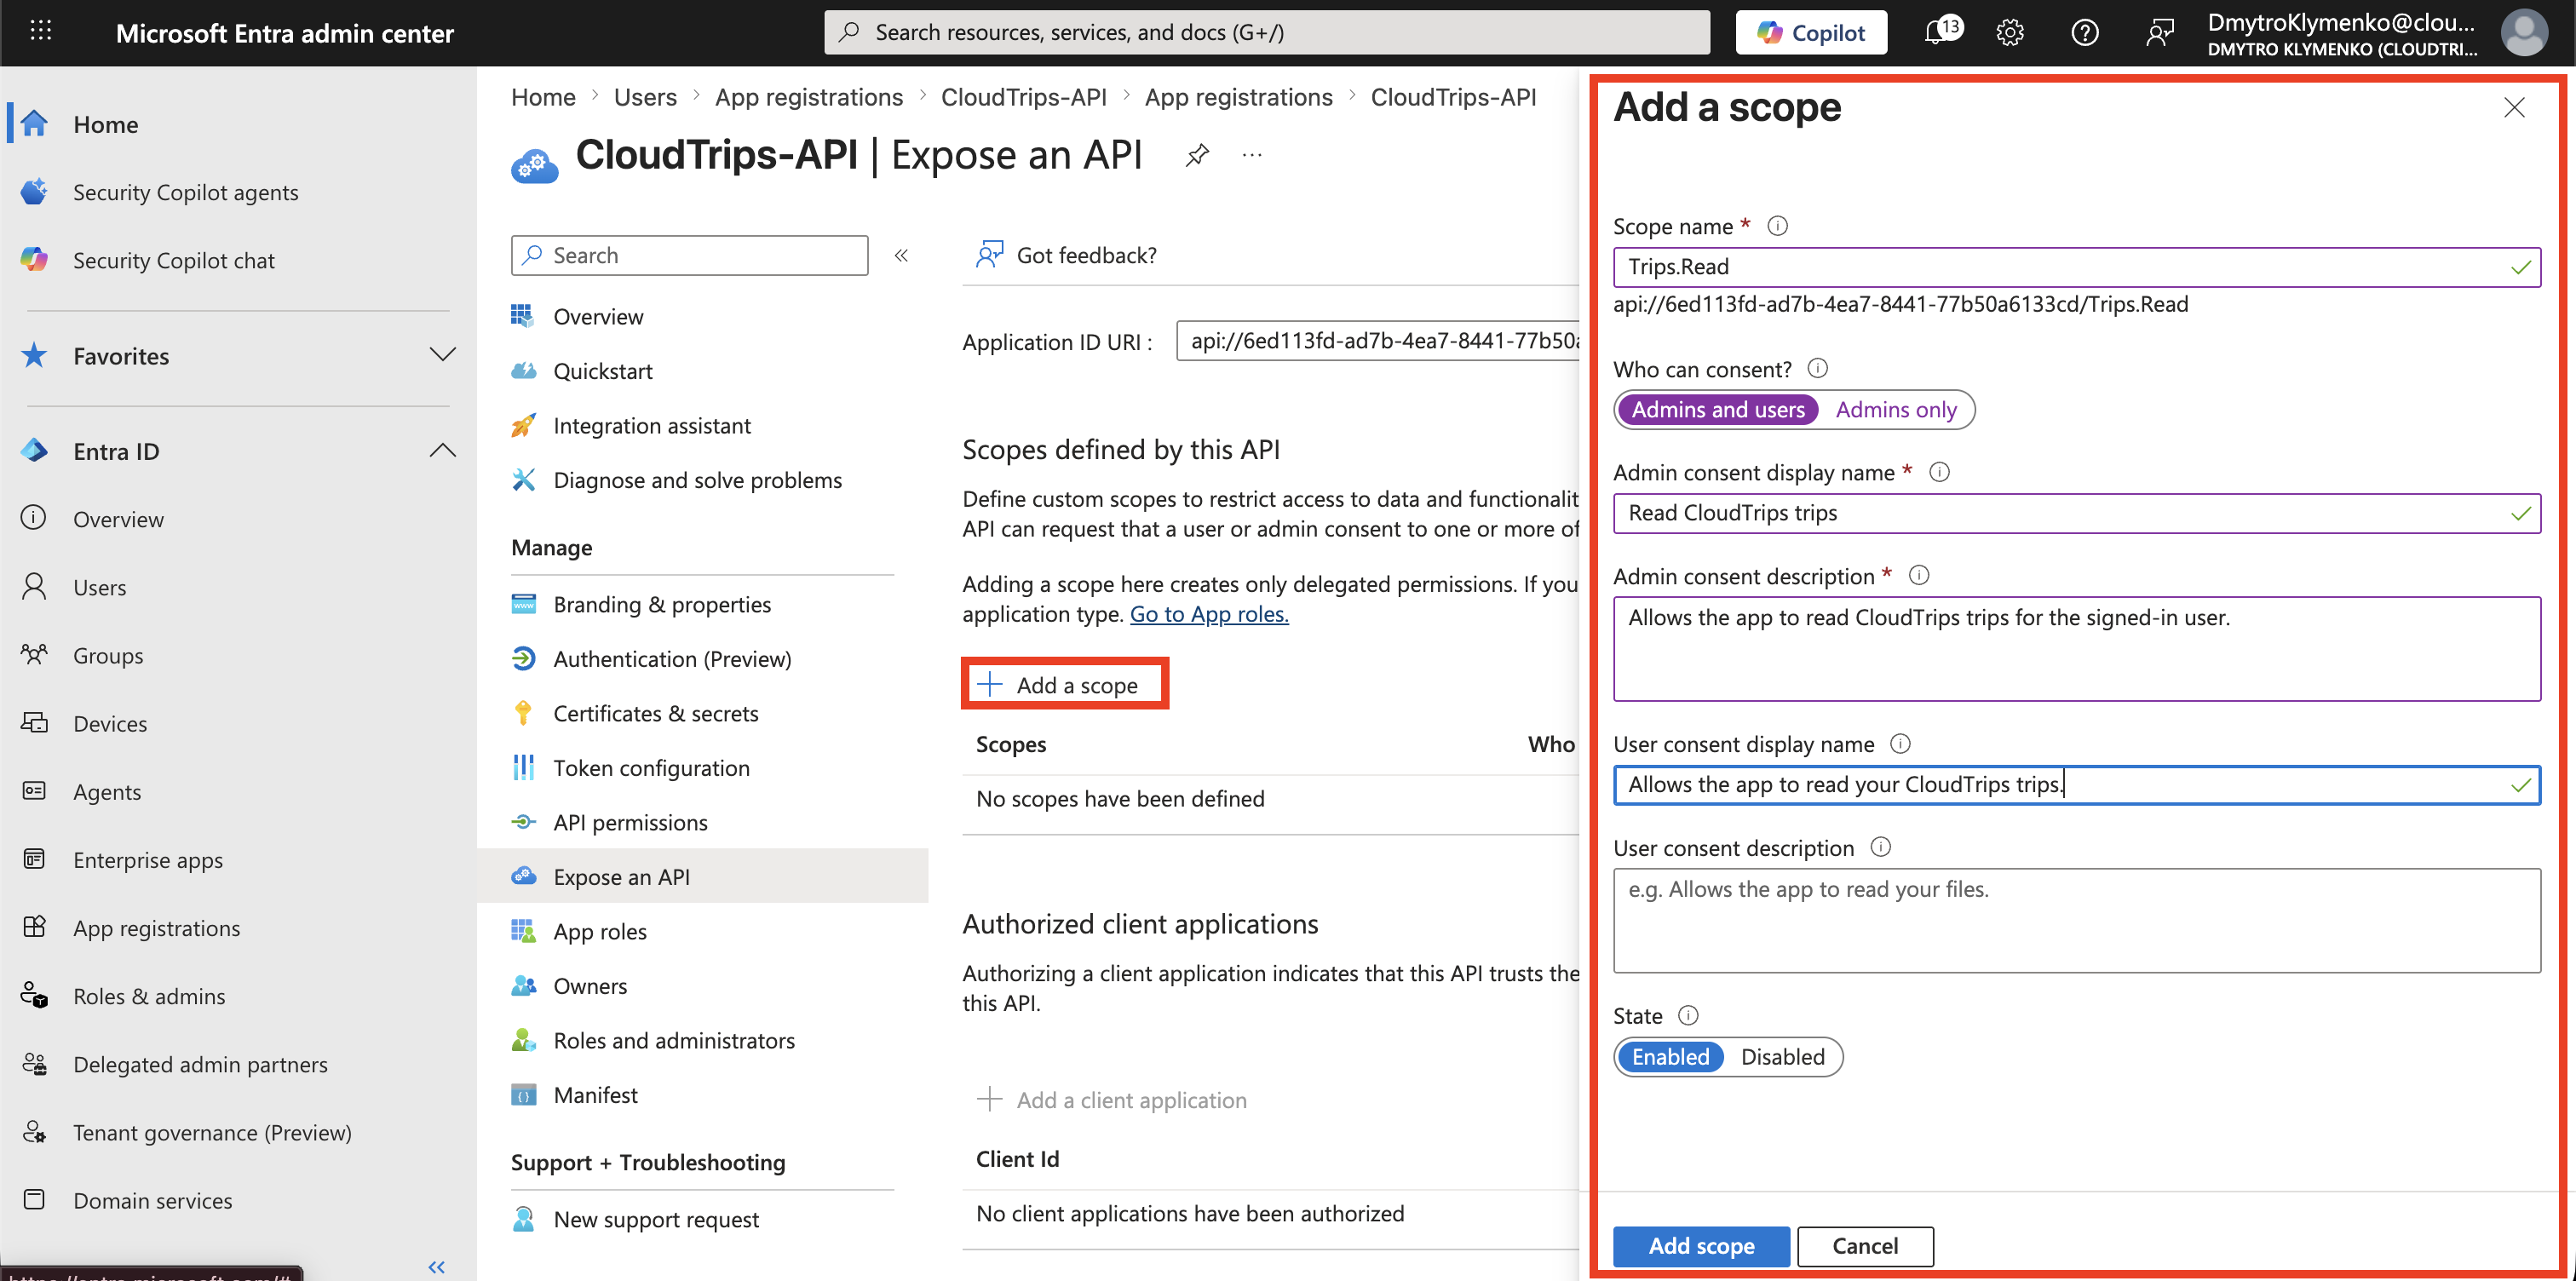The width and height of the screenshot is (2576, 1281).
Task: Click the Domain services icon
Action: (x=34, y=1199)
